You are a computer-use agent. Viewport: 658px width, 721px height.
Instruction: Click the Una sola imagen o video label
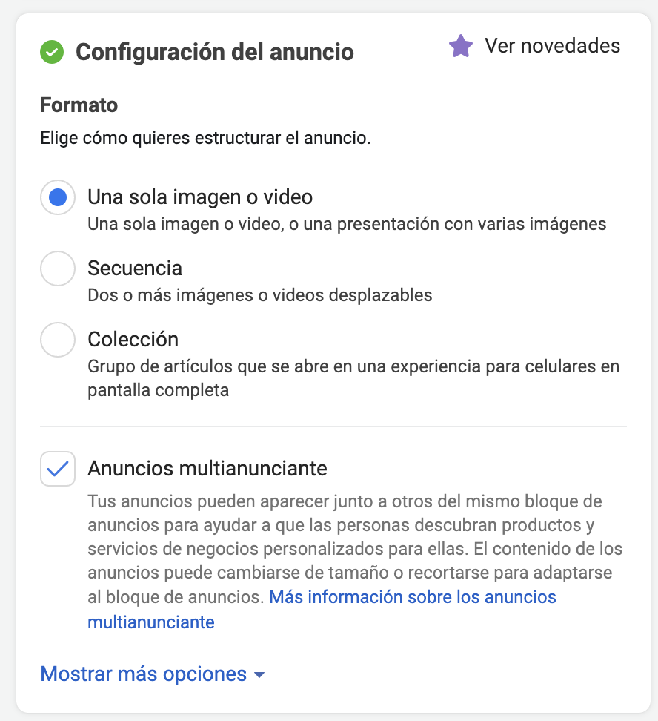[200, 197]
